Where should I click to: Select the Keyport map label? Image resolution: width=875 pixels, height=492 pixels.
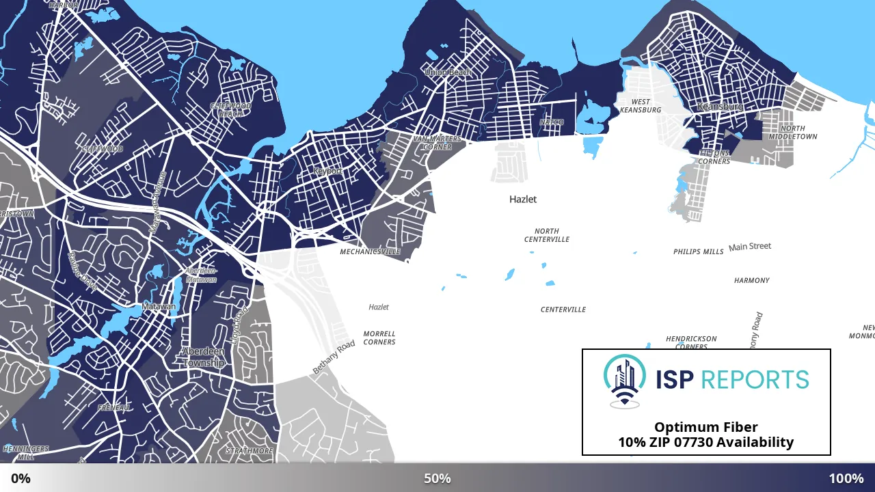327,171
